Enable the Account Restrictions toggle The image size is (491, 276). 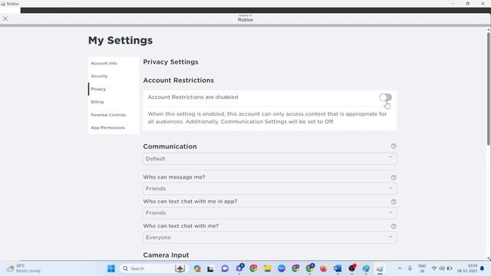click(385, 97)
